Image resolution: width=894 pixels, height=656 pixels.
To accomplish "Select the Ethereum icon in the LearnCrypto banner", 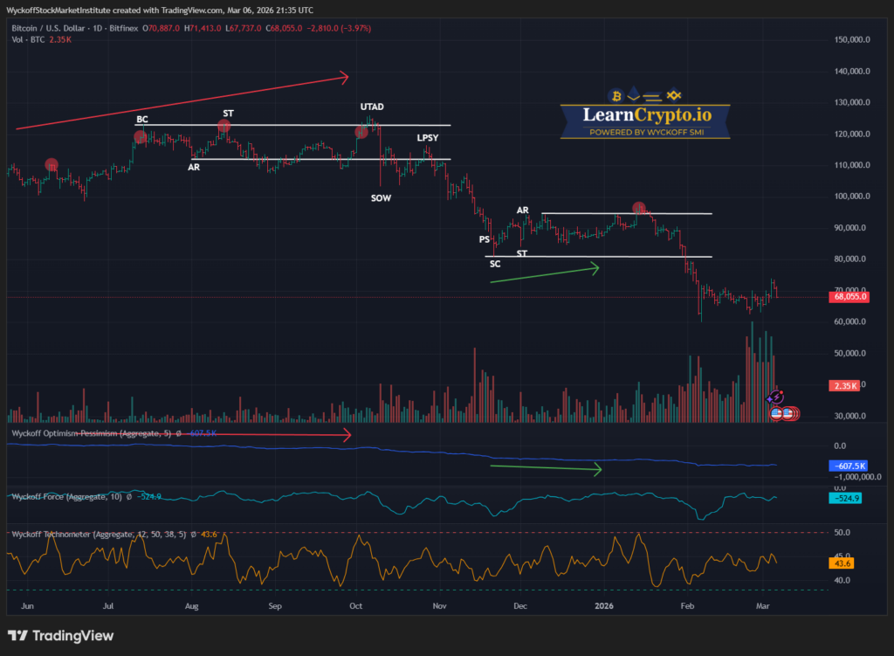I will point(633,96).
